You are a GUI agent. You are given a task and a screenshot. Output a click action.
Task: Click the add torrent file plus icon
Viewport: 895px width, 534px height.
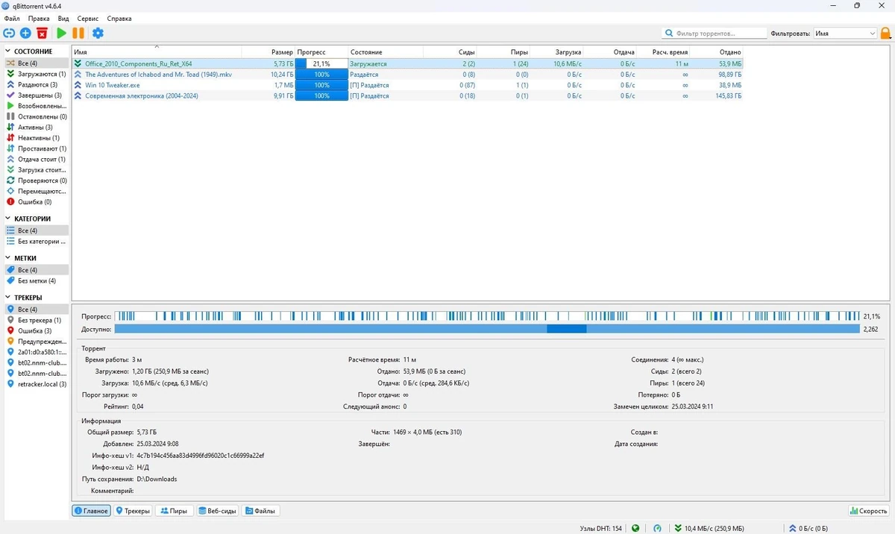(25, 33)
